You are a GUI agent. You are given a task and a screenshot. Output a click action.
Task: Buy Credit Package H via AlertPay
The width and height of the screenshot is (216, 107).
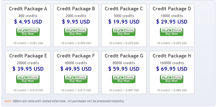point(172,79)
